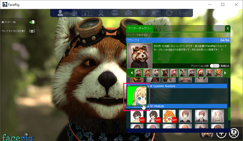Collapse the Workshop and Custom Avatars section
The height and width of the screenshot is (141, 243).
coord(129,86)
